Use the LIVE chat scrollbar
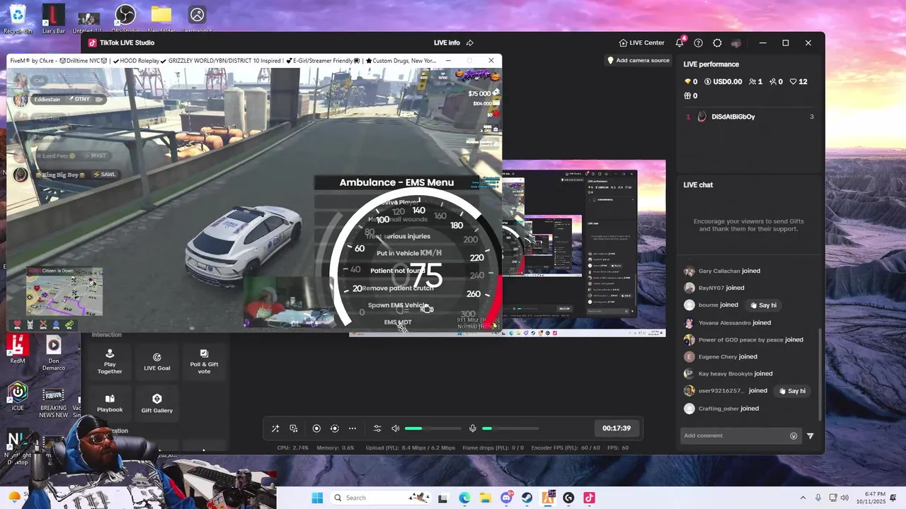The height and width of the screenshot is (509, 906). pos(820,373)
